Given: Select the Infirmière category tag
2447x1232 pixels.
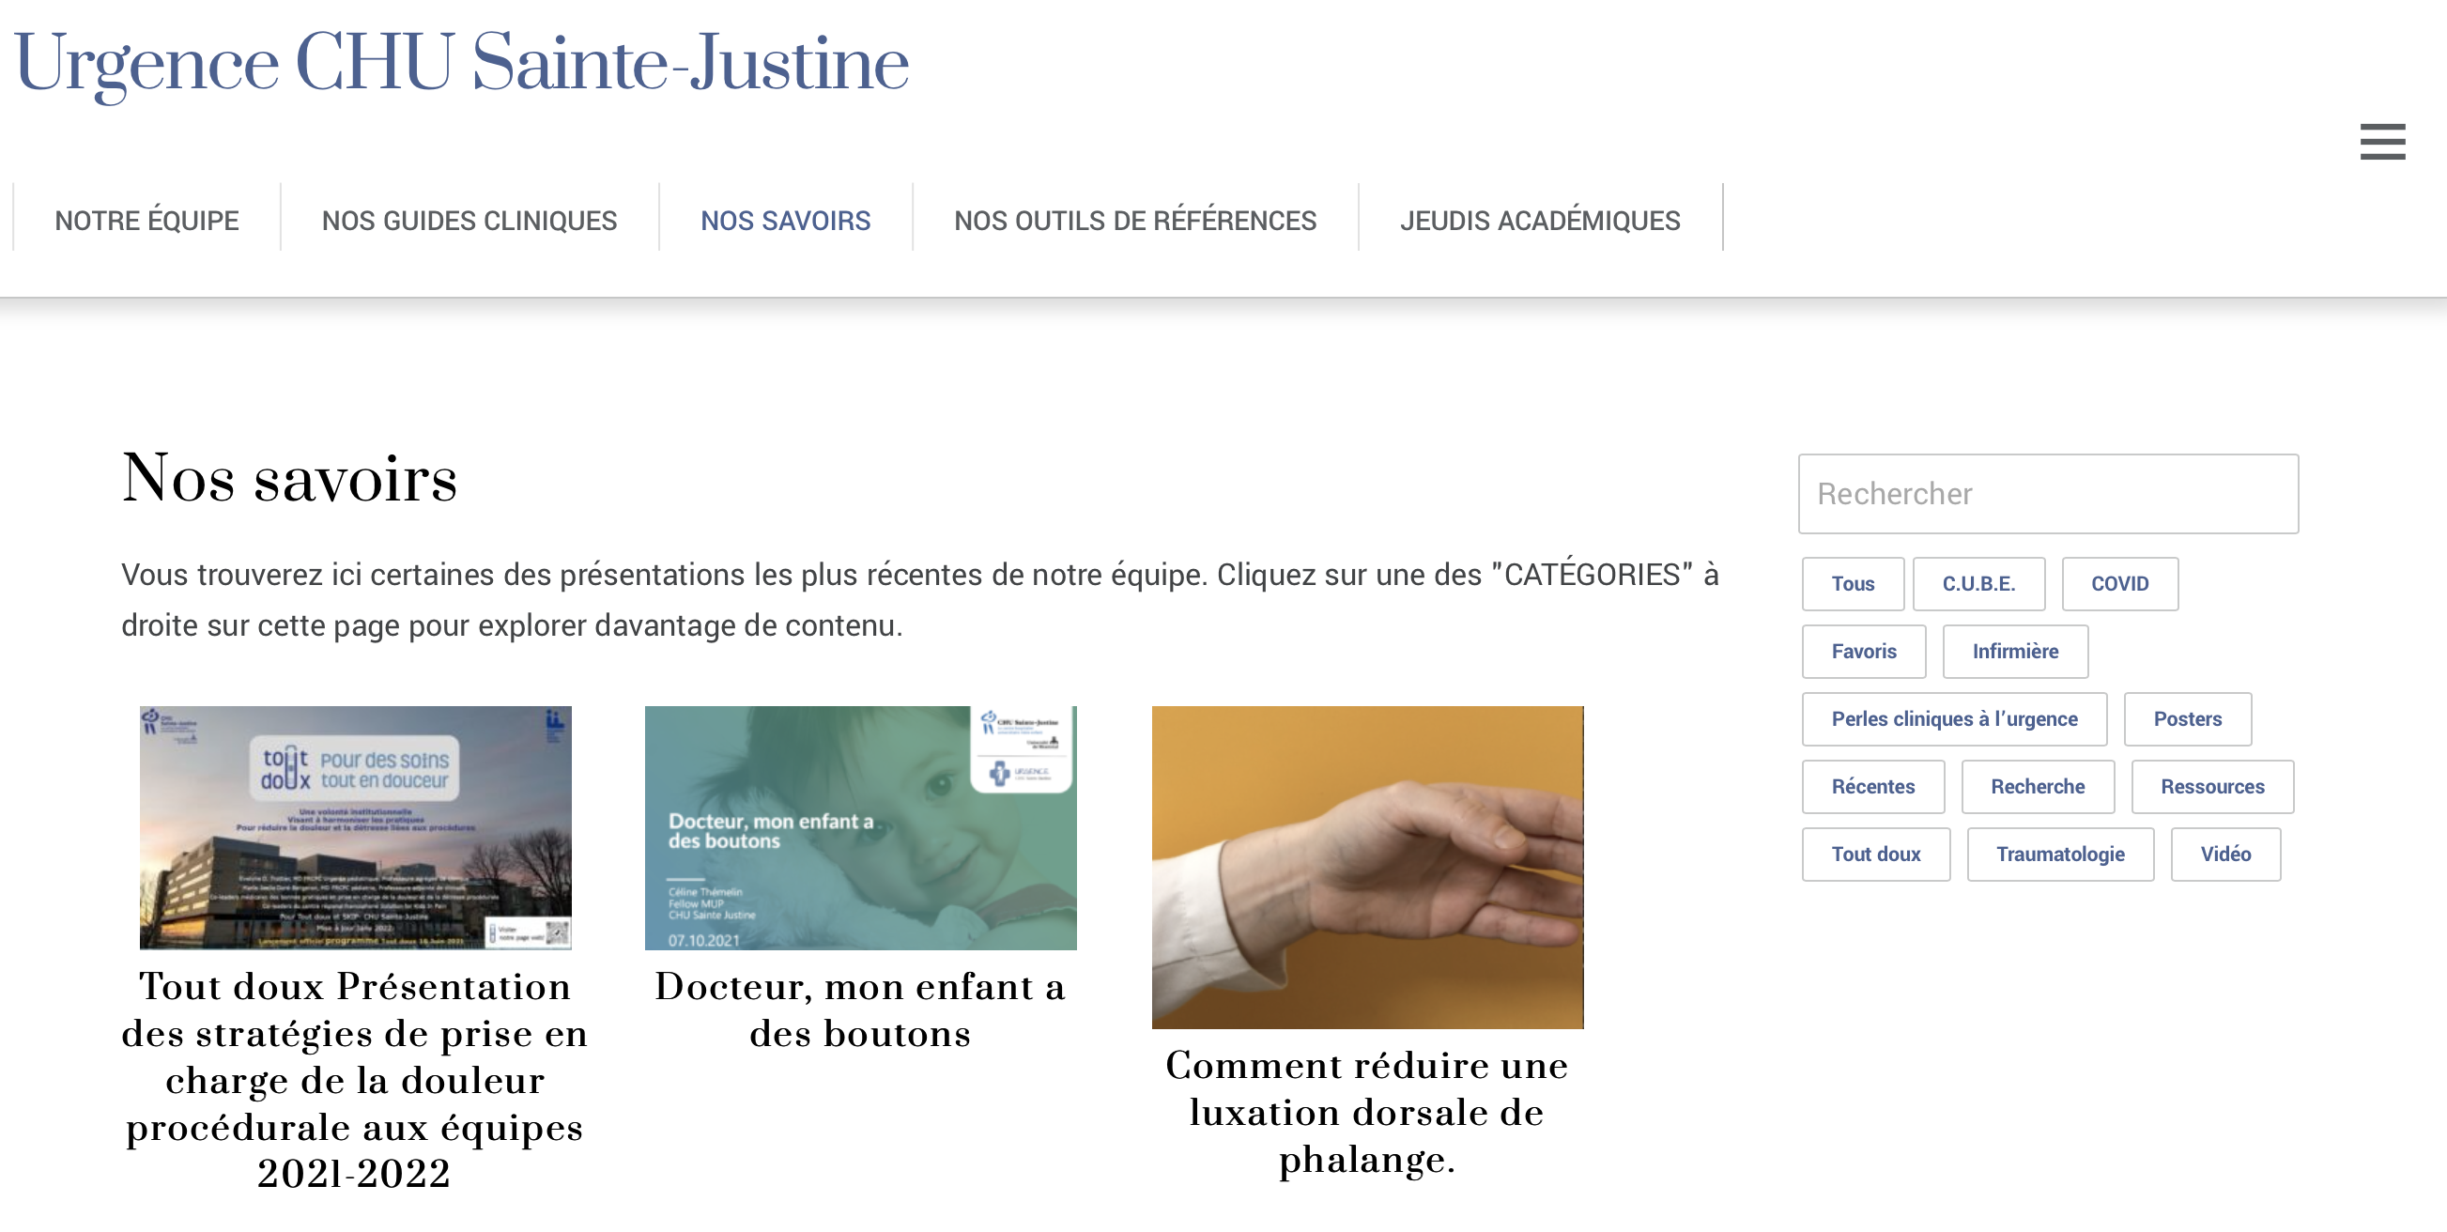Looking at the screenshot, I should click(x=2015, y=652).
